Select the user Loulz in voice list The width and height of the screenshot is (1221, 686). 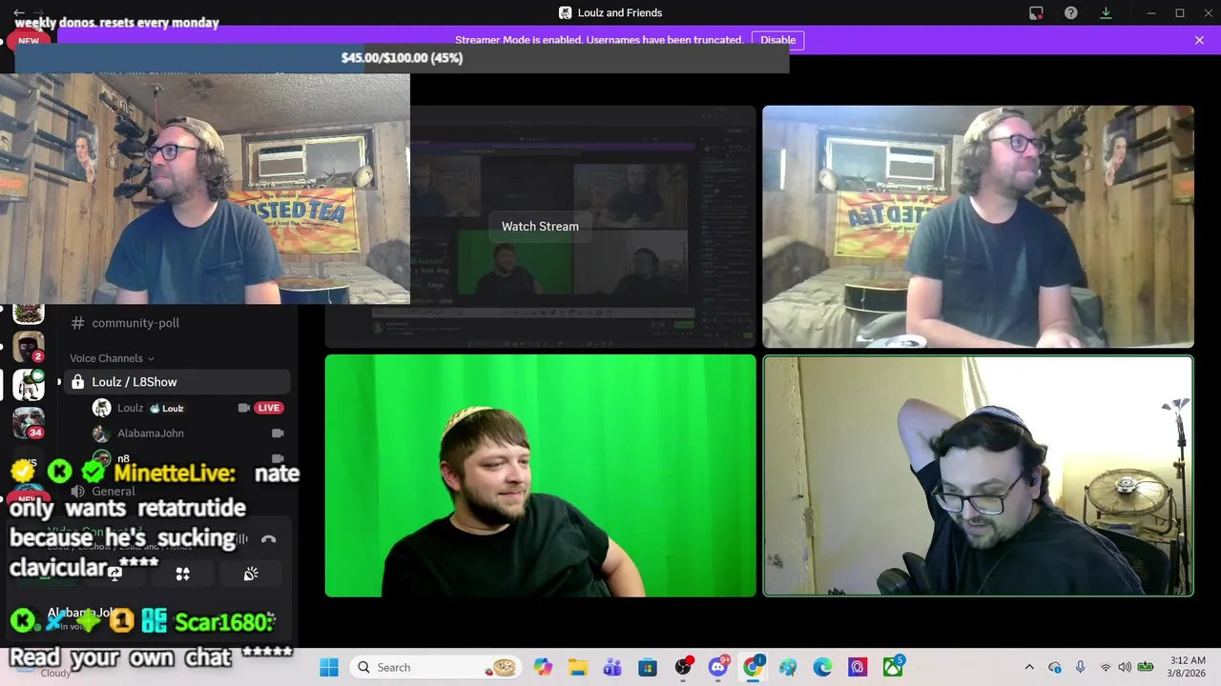(x=130, y=408)
